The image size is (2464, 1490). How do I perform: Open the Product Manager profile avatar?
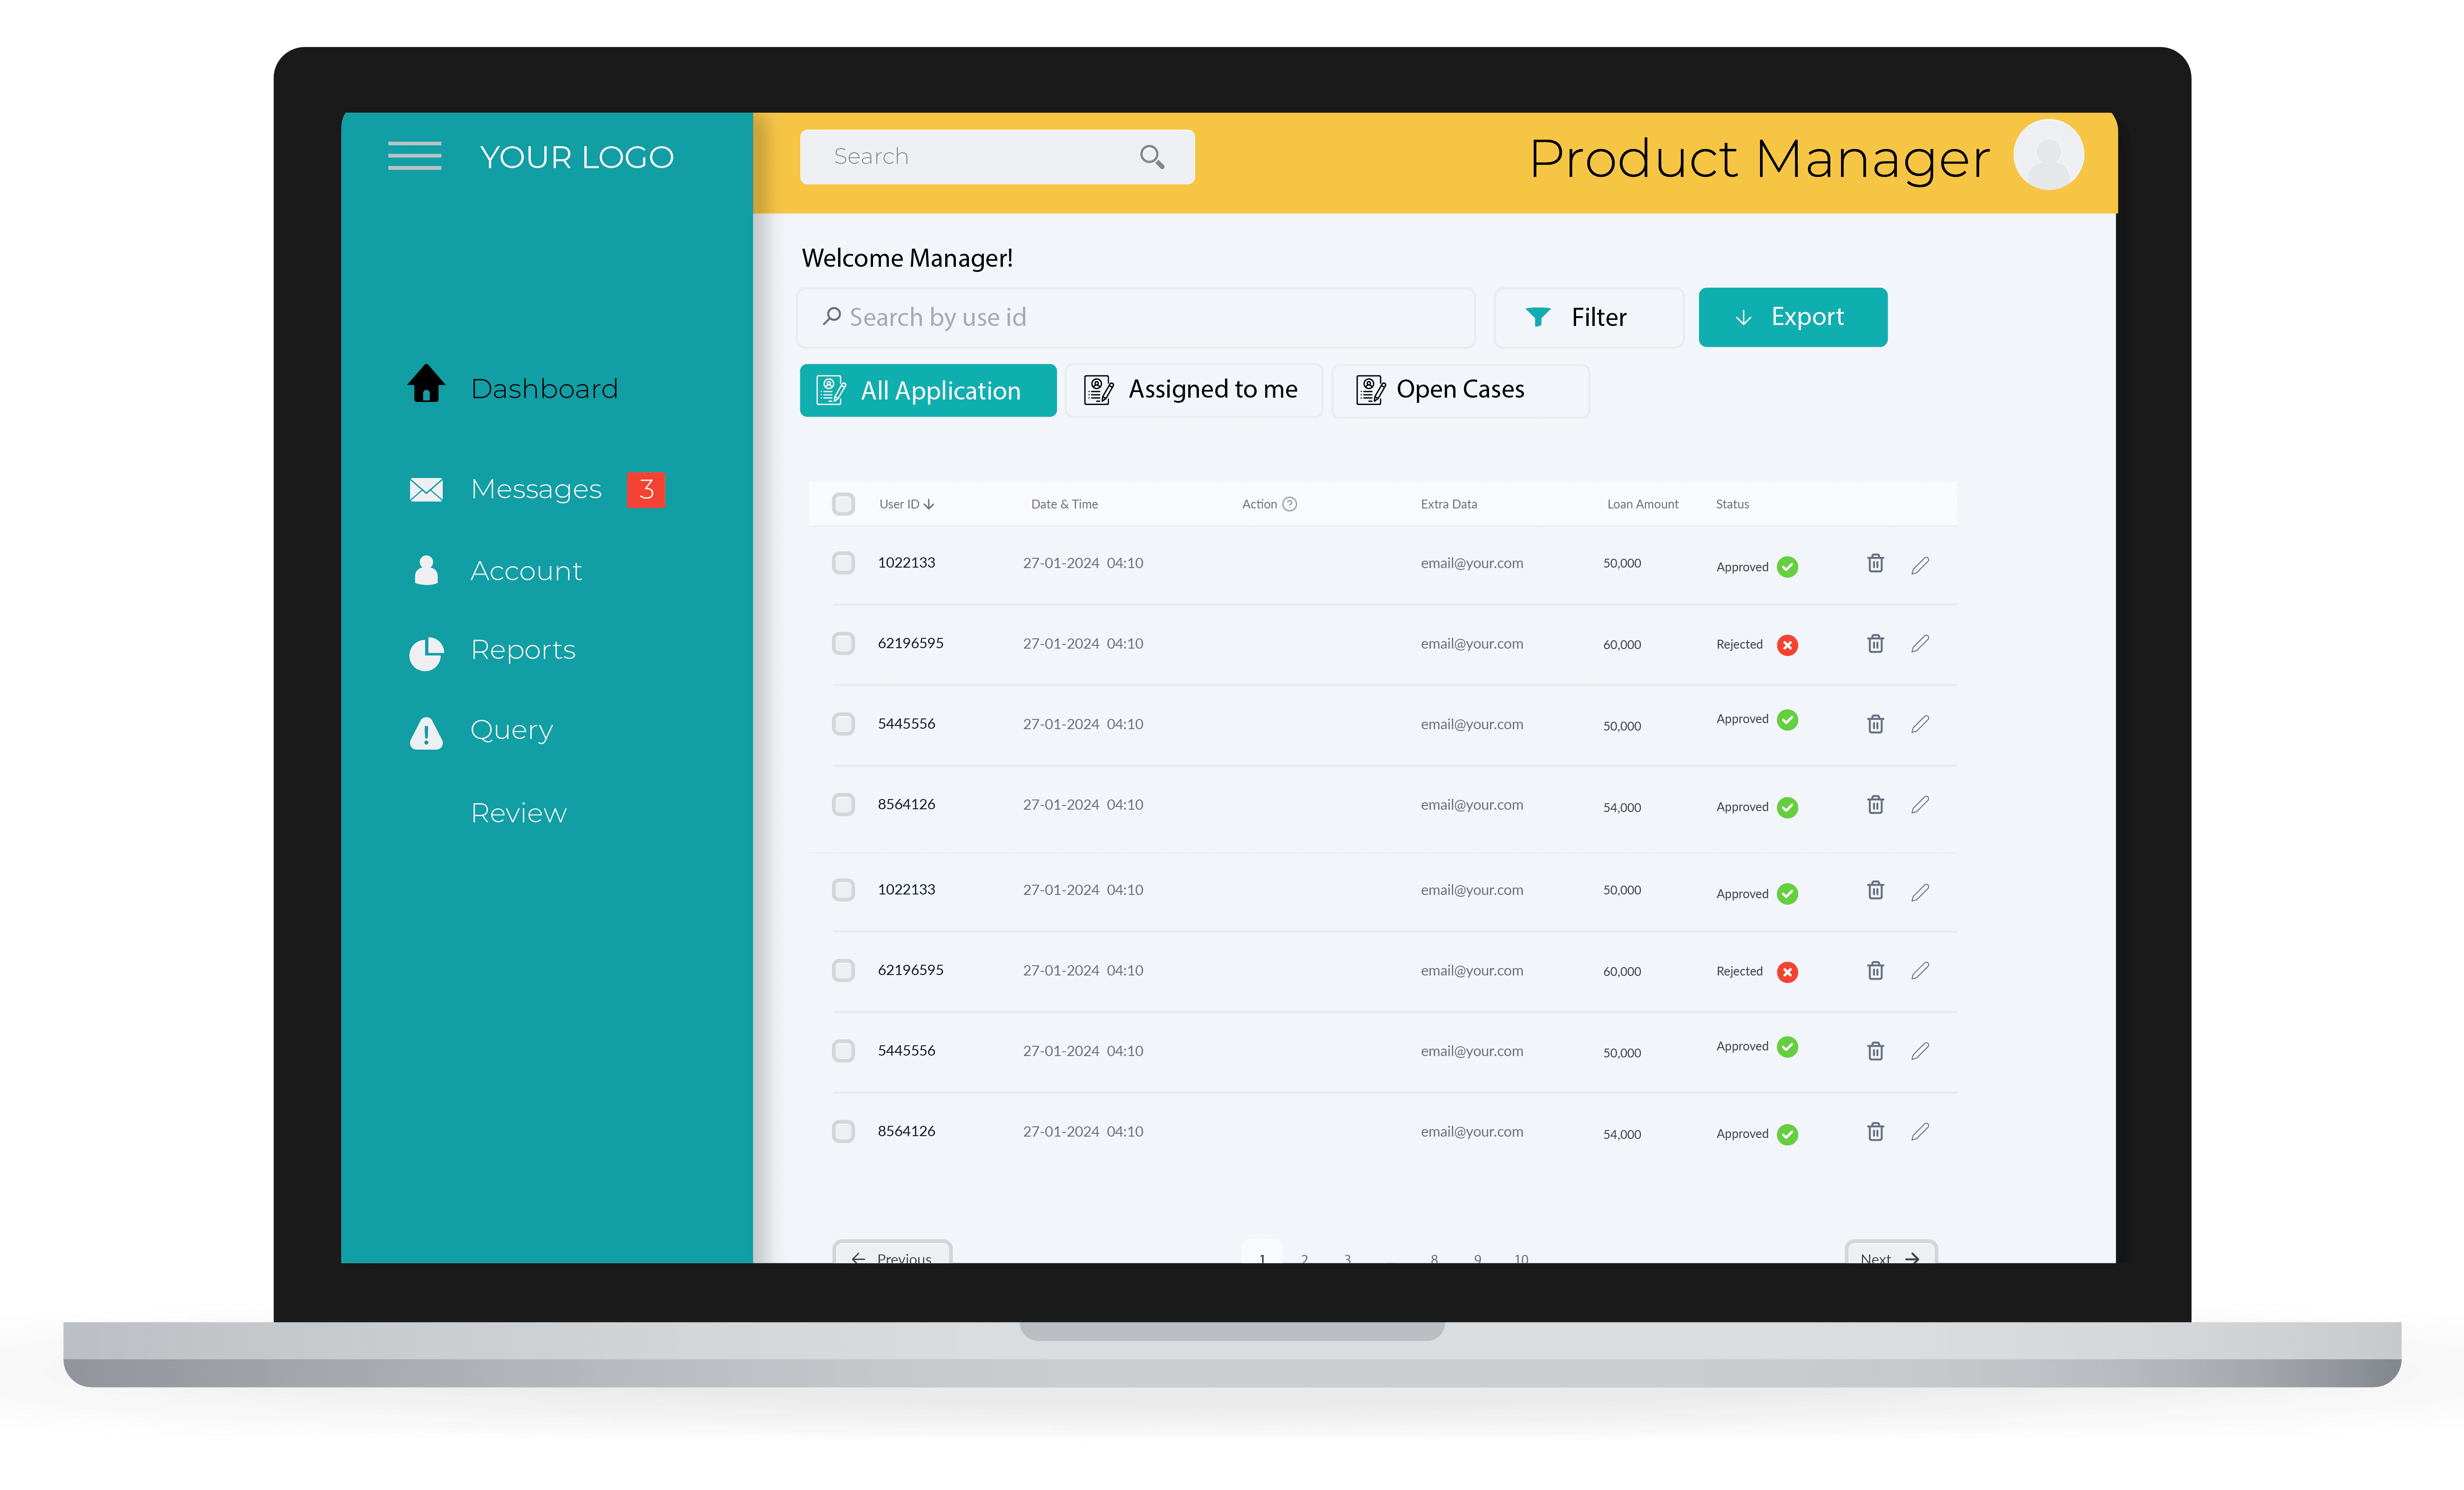(2048, 155)
